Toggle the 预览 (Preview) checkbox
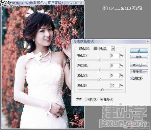This screenshot has height=130, width=151. [x=131, y=78]
